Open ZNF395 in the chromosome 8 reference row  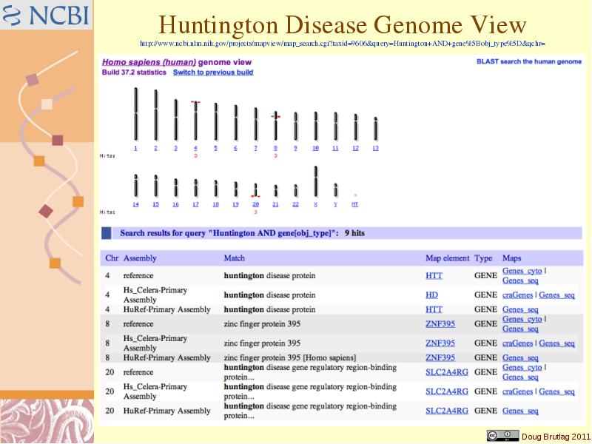click(x=440, y=324)
